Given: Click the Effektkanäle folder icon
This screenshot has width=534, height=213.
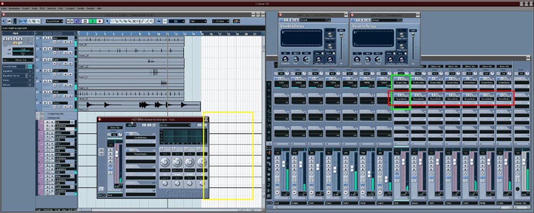Looking at the screenshot, I should (x=42, y=118).
